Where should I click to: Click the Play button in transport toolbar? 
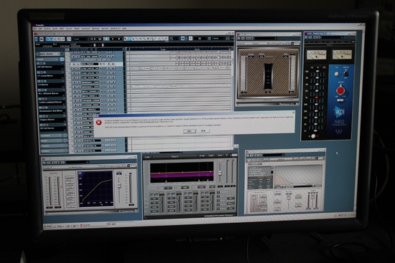[113, 39]
